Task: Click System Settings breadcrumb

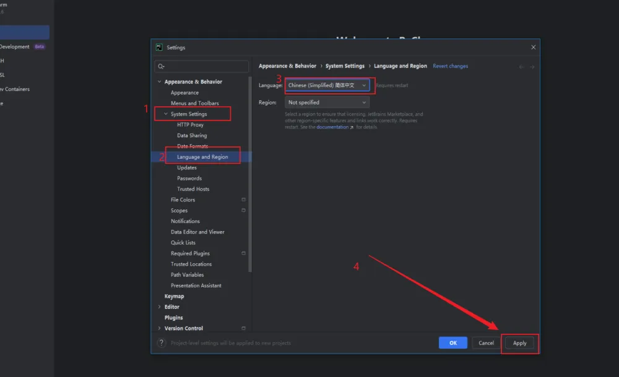Action: (345, 66)
